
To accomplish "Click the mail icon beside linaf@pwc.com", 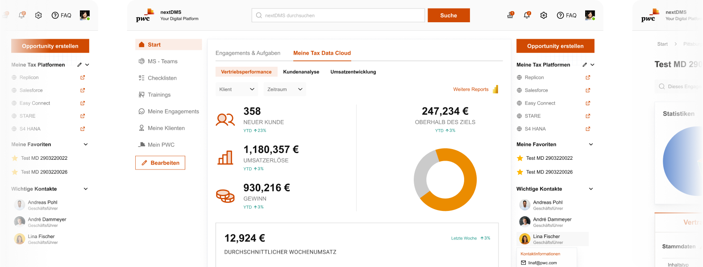I will coord(524,263).
